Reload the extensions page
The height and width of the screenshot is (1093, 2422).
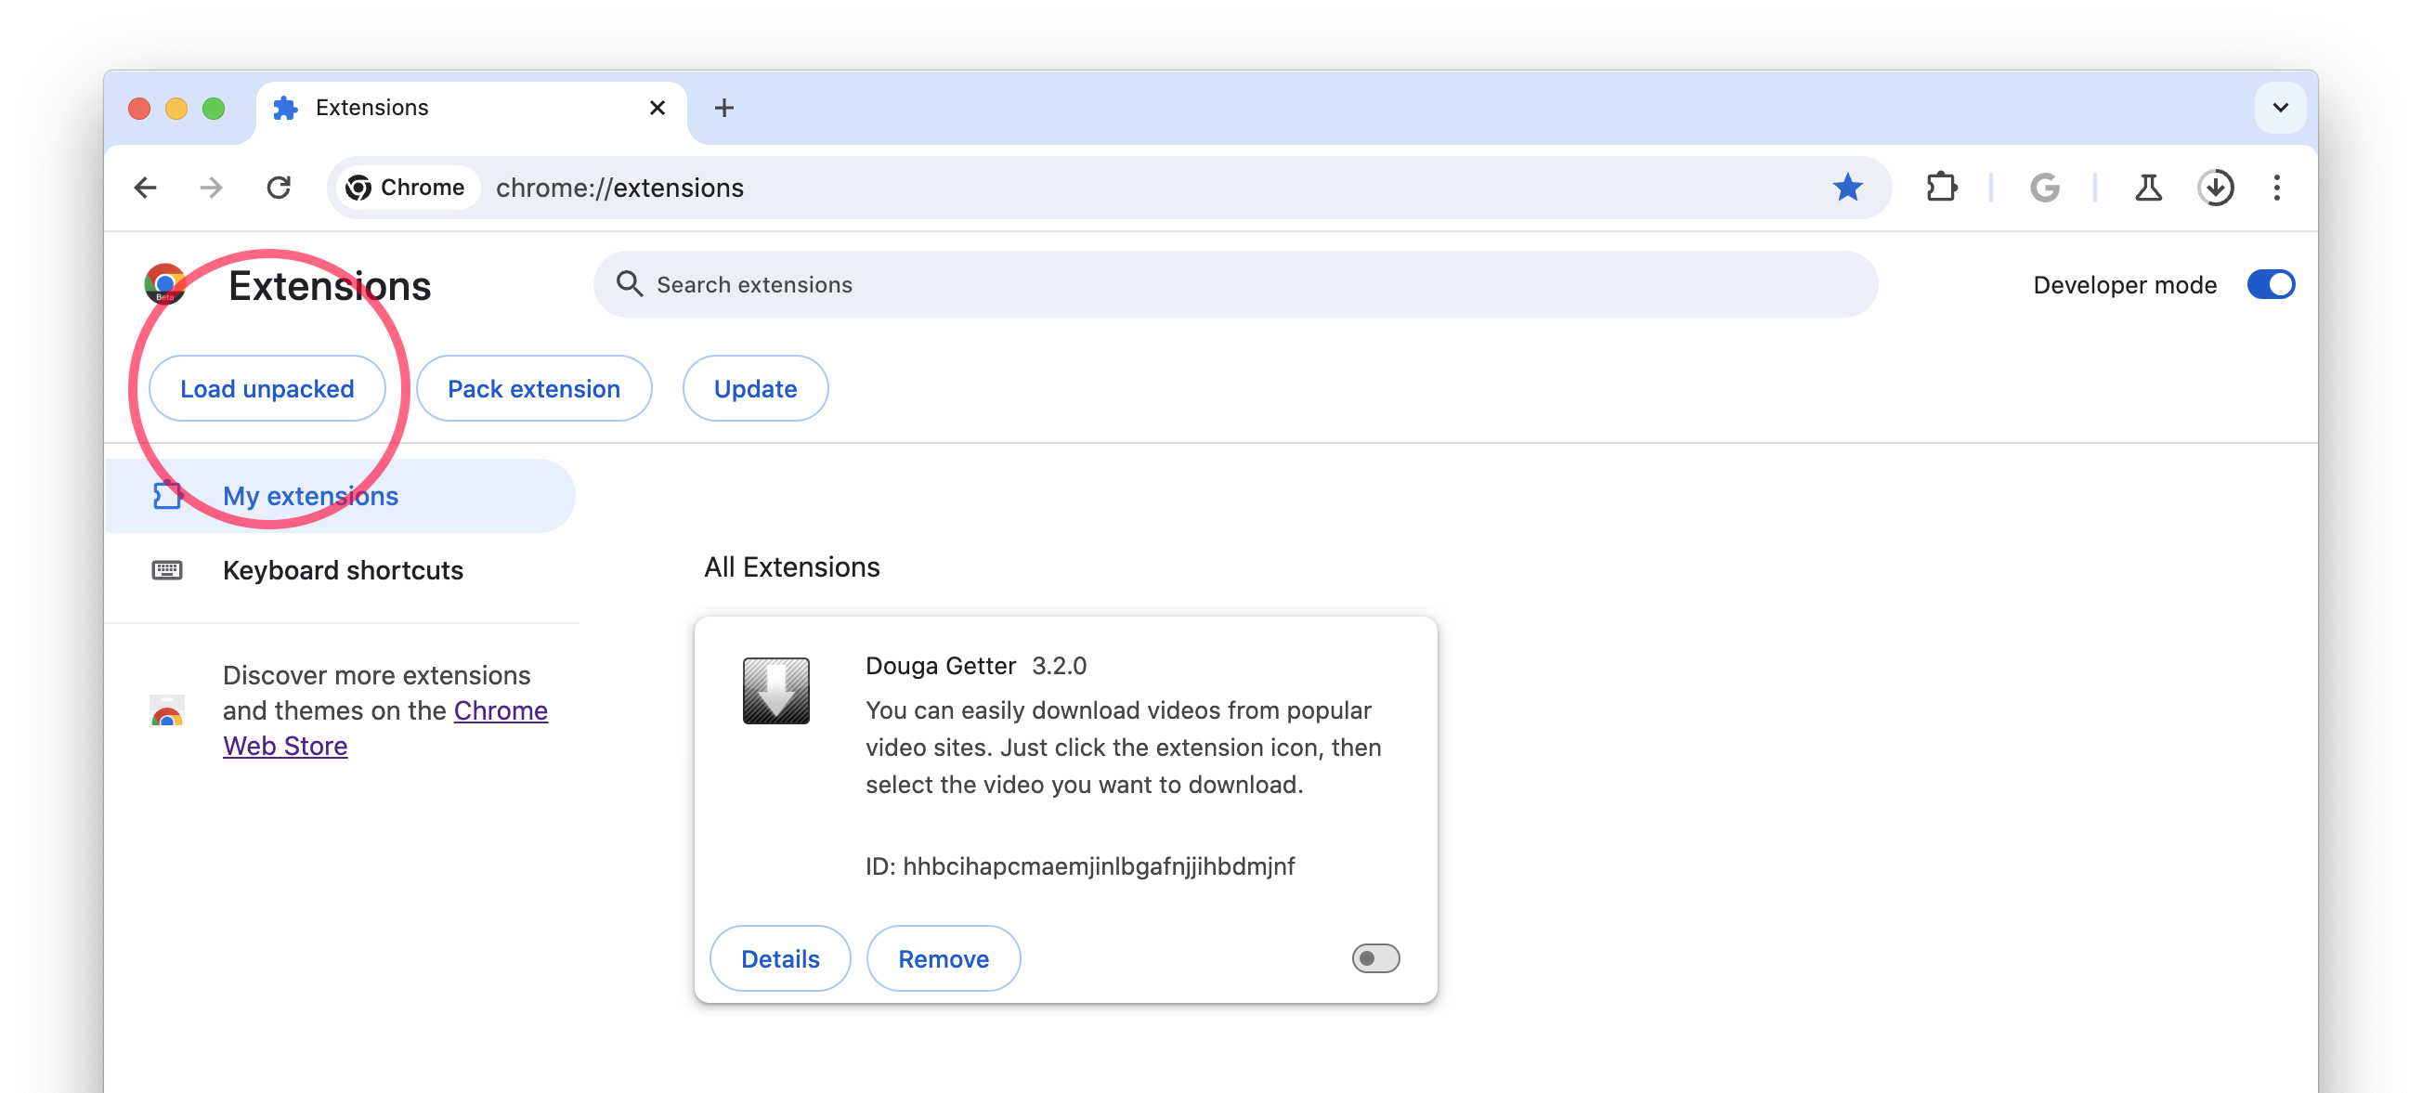point(279,188)
